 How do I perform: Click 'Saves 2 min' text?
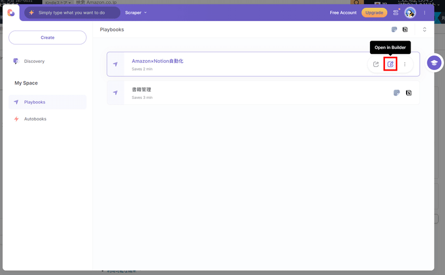[x=142, y=69]
